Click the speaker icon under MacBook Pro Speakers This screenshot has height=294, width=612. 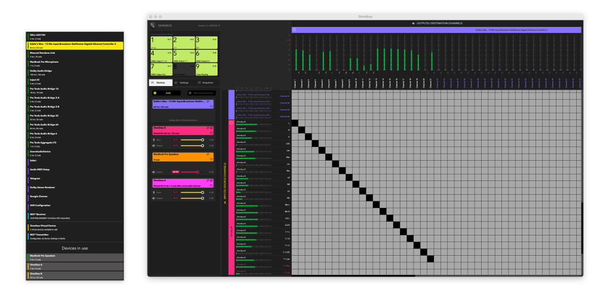(154, 172)
